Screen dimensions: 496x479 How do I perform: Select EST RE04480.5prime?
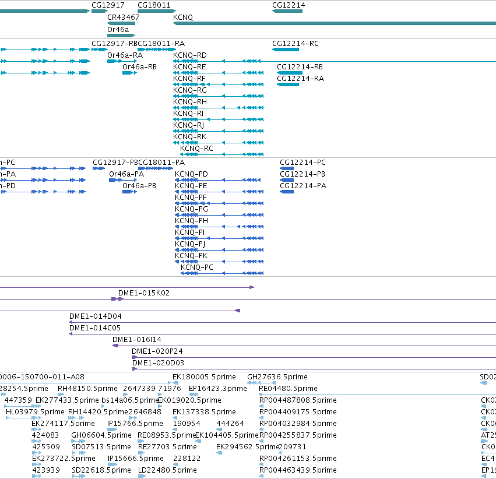click(x=288, y=389)
